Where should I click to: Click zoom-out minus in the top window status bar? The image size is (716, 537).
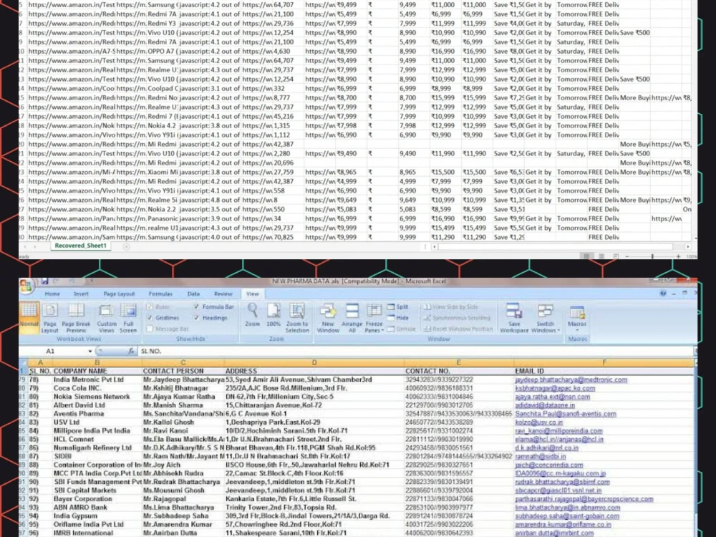pos(626,256)
